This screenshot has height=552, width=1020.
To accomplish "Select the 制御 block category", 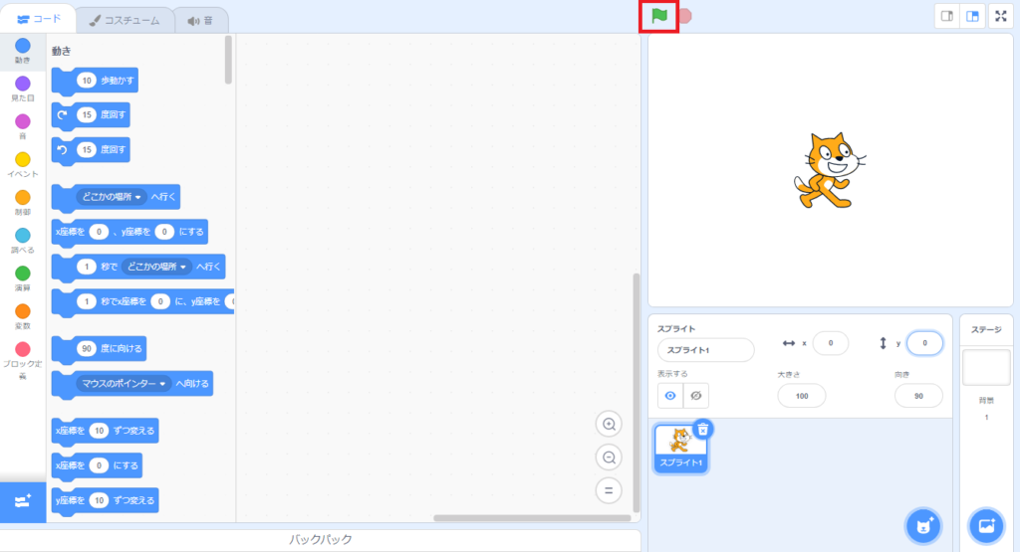I will (23, 203).
